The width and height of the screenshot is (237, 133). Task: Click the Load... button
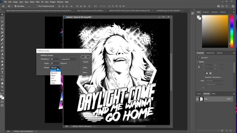click(x=86, y=68)
